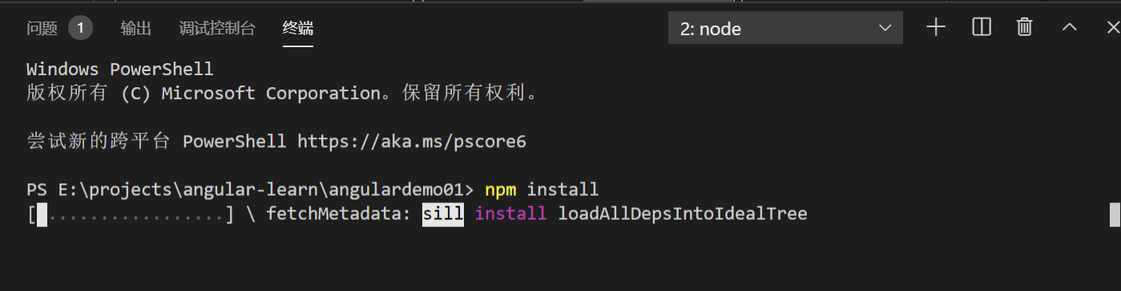1121x291 pixels.
Task: Switch to the 调试控制台 tab
Action: click(217, 29)
